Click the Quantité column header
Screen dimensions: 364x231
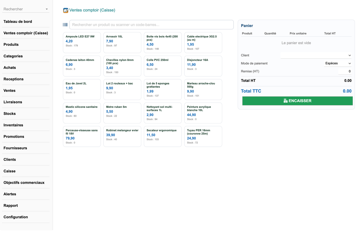[x=270, y=33]
